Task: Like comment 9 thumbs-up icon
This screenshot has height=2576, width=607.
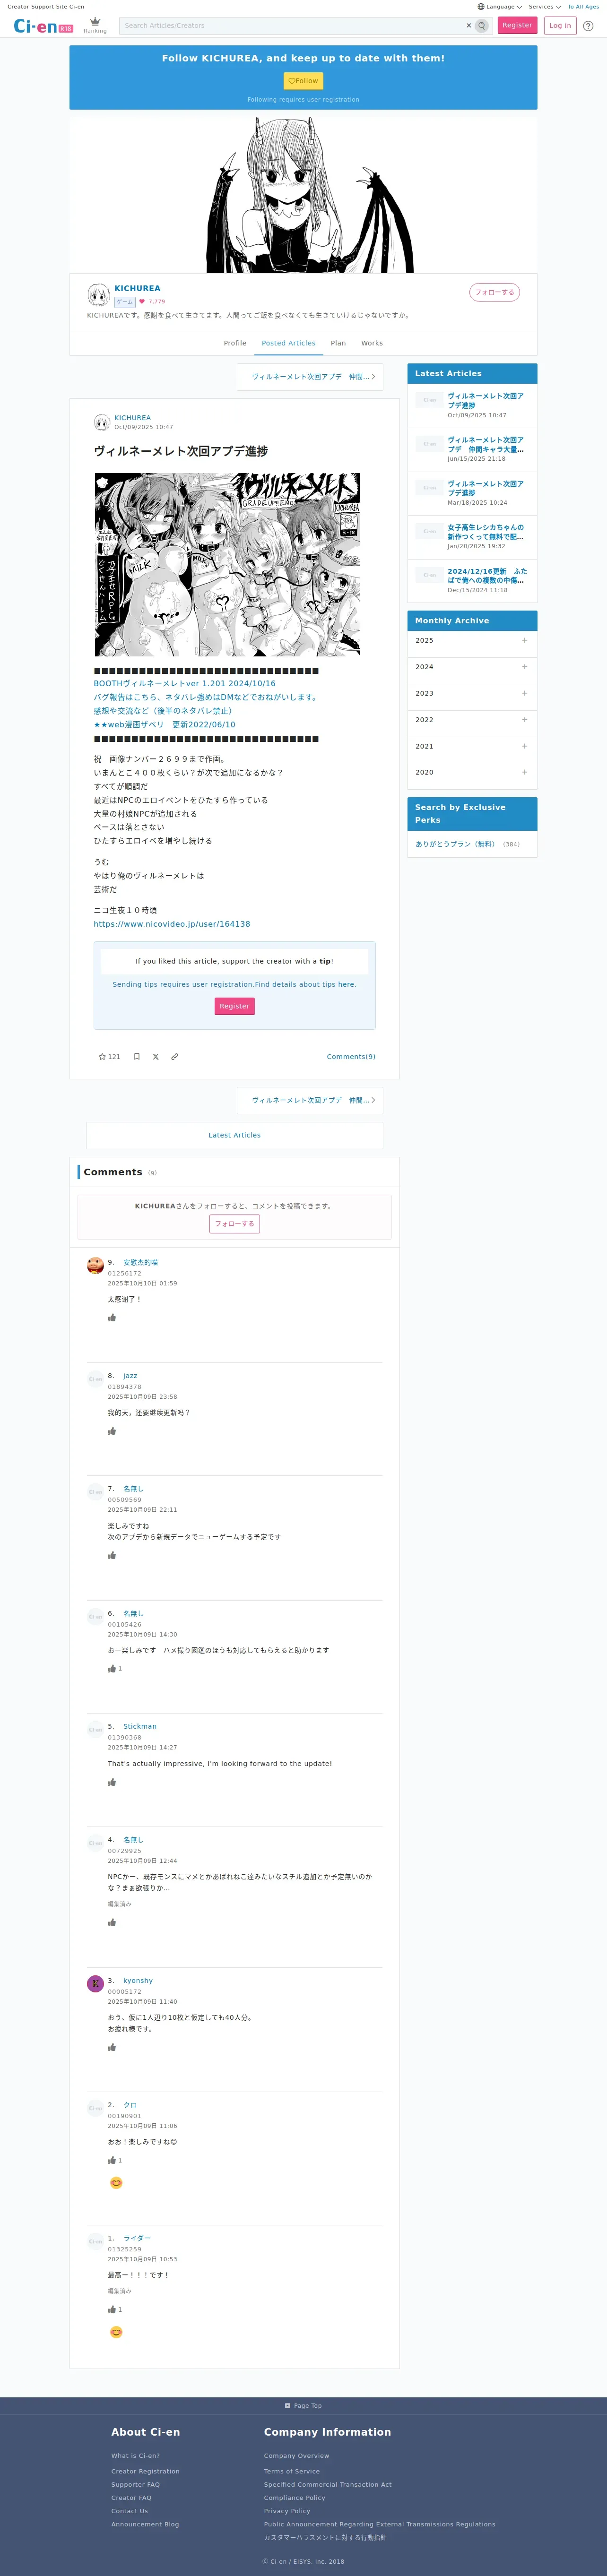Action: pyautogui.click(x=112, y=1318)
